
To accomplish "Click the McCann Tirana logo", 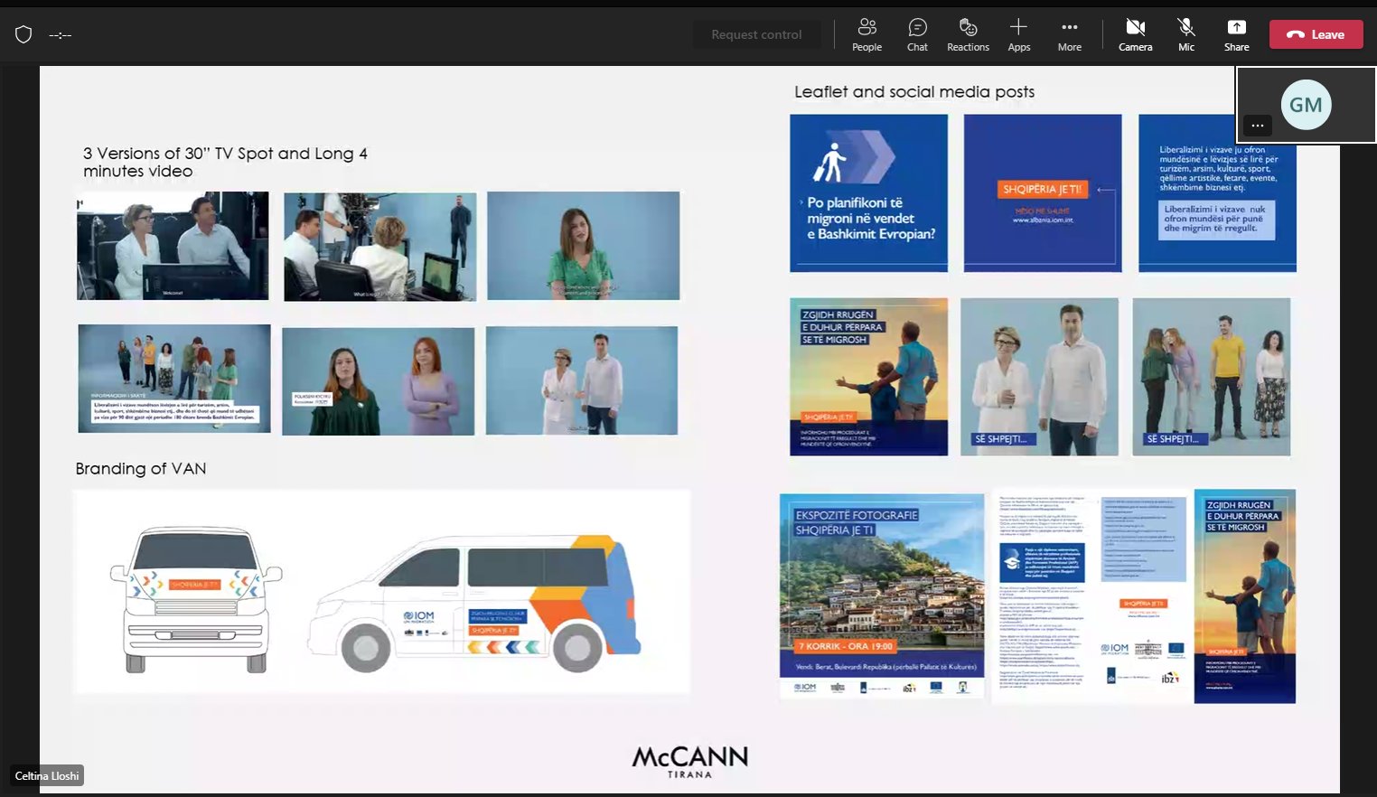I will [689, 761].
